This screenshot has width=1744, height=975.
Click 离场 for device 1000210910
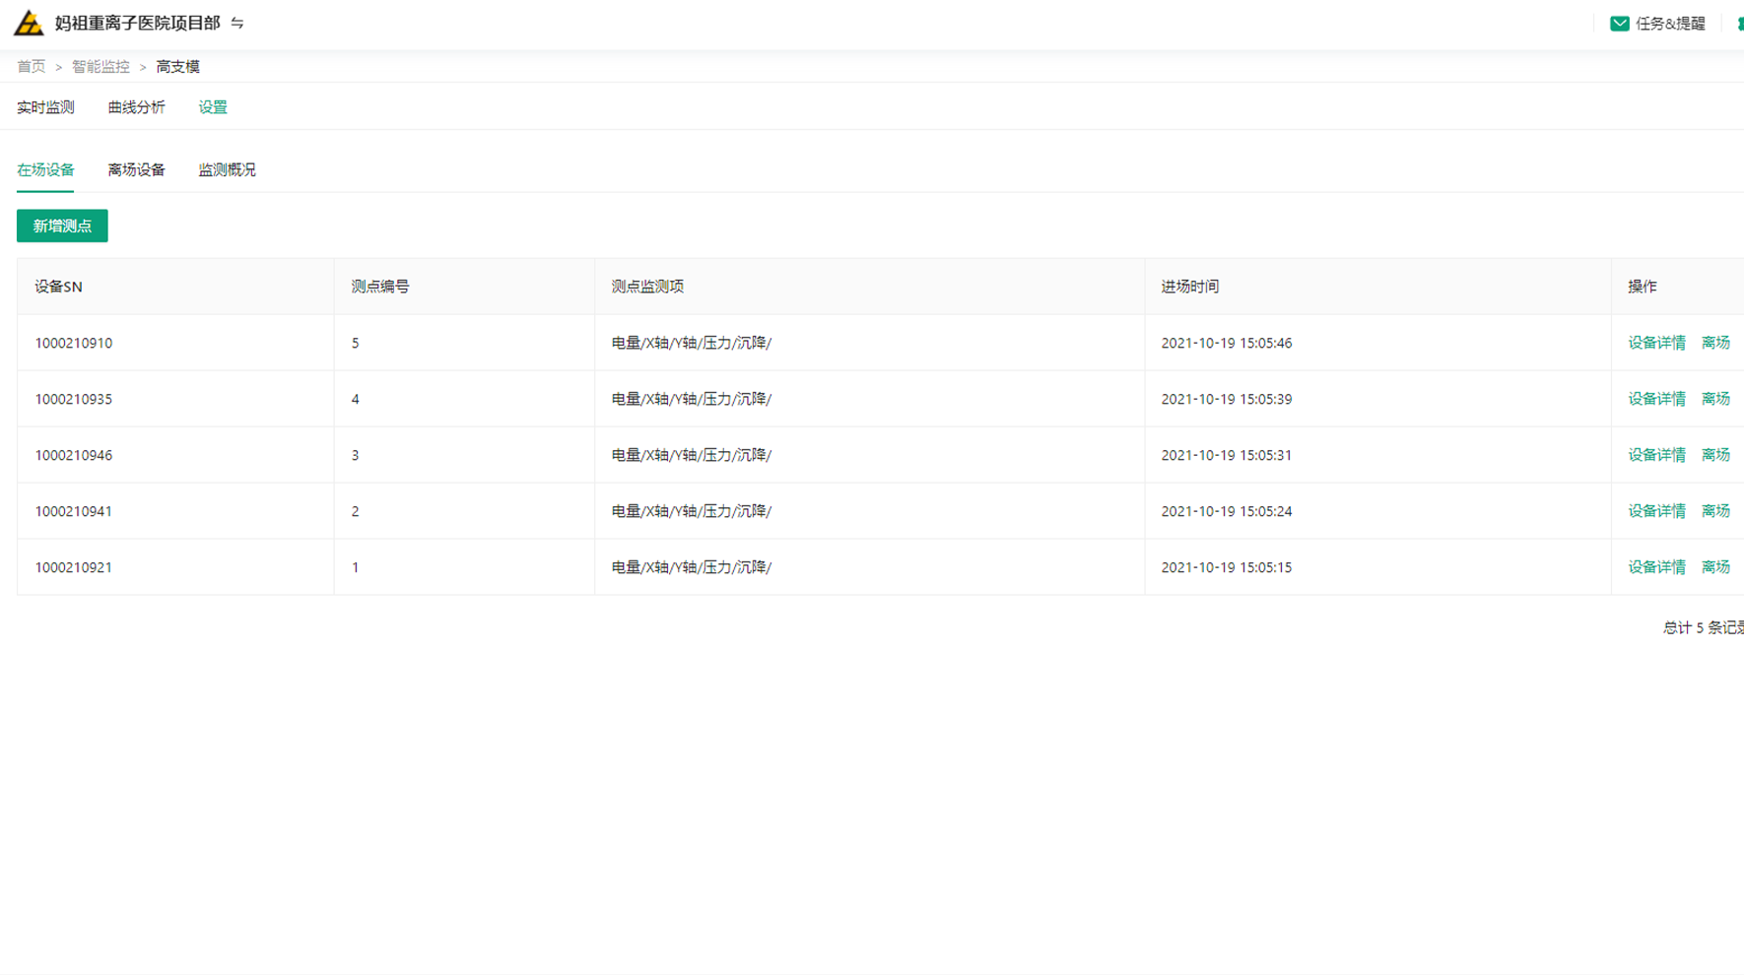pos(1715,343)
